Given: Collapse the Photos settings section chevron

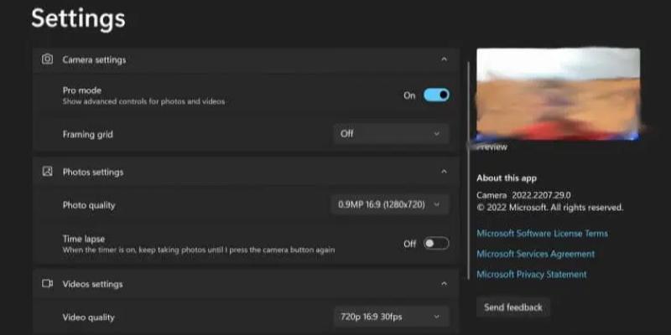Looking at the screenshot, I should click(445, 172).
